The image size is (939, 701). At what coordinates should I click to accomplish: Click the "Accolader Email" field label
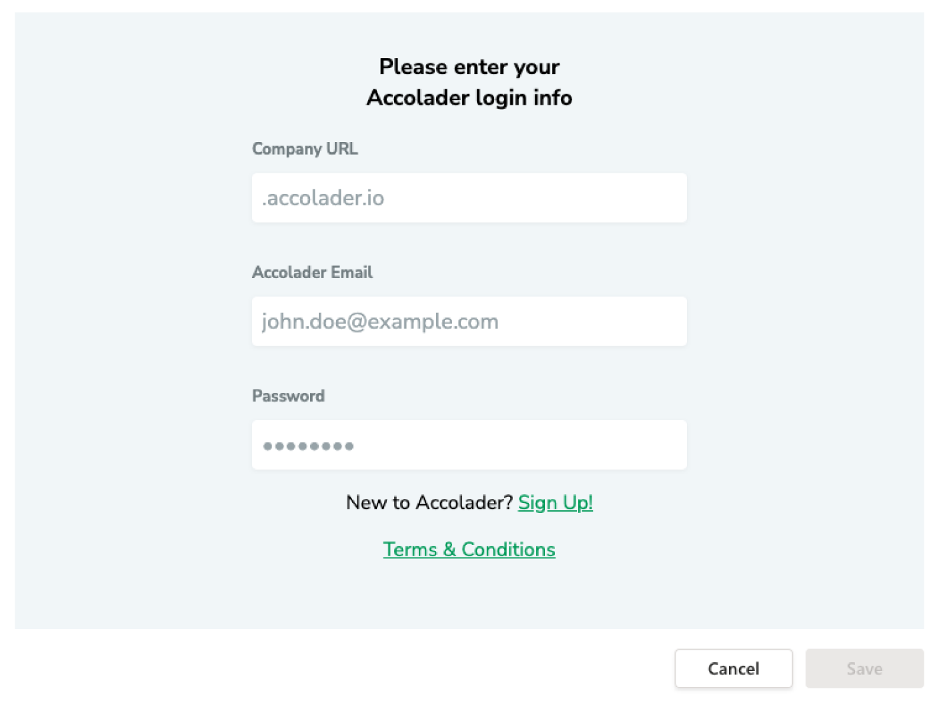(312, 272)
